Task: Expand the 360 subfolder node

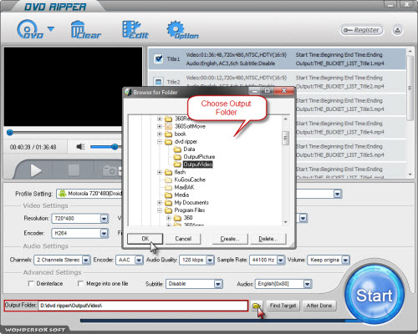Action: click(x=169, y=218)
